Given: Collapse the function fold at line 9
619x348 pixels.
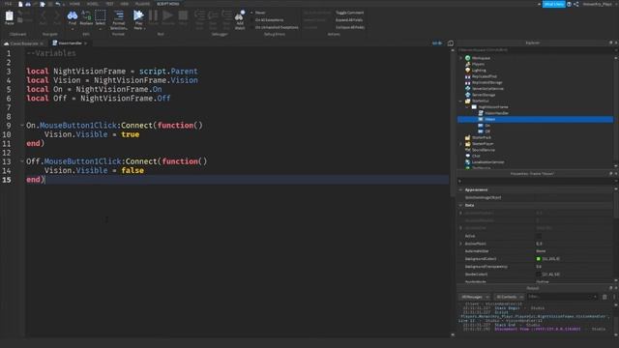Looking at the screenshot, I should point(22,126).
